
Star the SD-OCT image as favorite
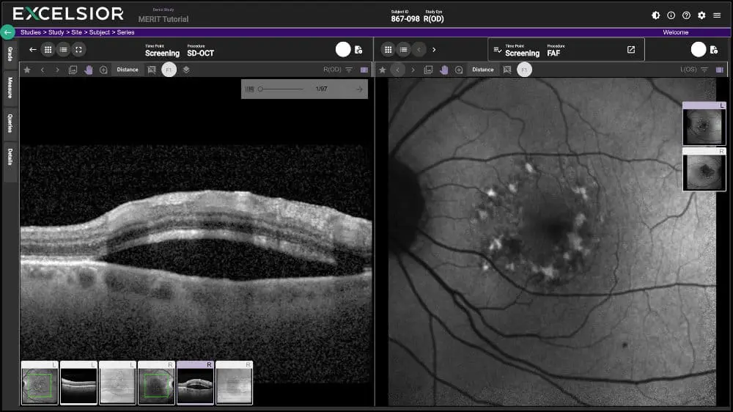(27, 70)
